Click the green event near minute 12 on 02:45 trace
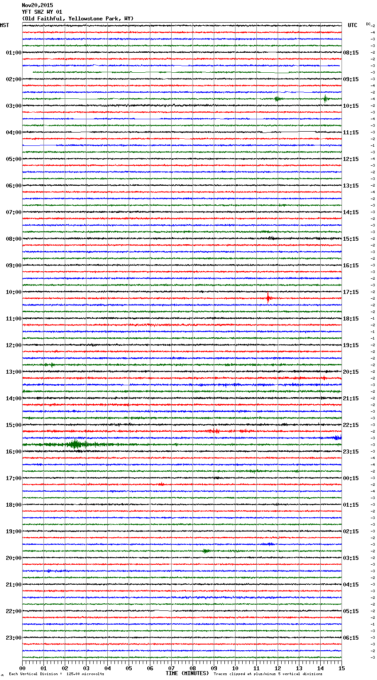 tap(278, 99)
